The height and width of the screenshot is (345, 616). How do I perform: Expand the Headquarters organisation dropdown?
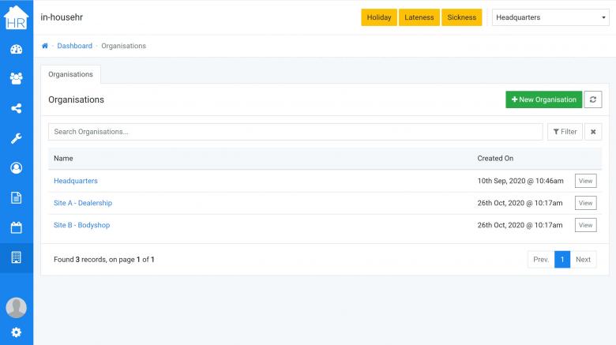click(550, 17)
